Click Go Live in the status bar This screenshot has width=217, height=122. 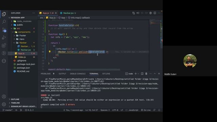tap(146, 110)
